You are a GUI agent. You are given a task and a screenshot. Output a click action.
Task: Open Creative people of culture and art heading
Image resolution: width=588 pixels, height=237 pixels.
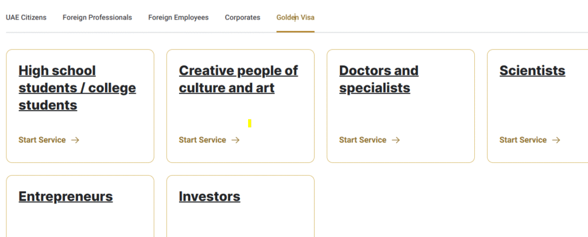click(238, 79)
